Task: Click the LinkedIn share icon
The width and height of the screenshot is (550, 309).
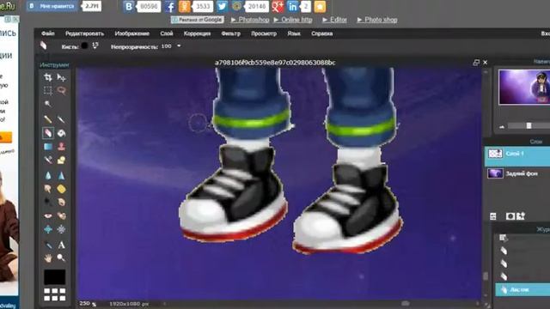Action: click(292, 6)
